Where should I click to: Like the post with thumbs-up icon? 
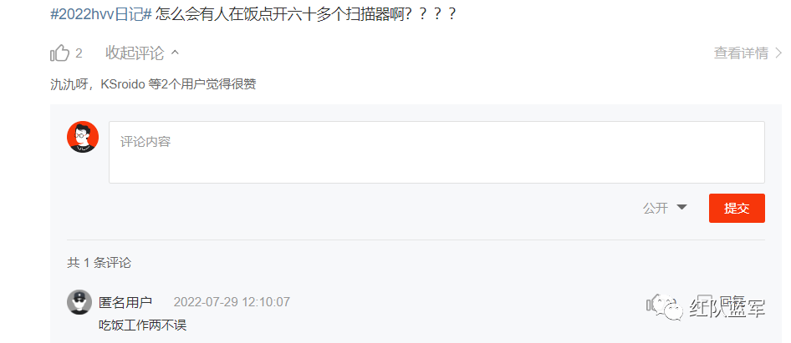[x=59, y=53]
